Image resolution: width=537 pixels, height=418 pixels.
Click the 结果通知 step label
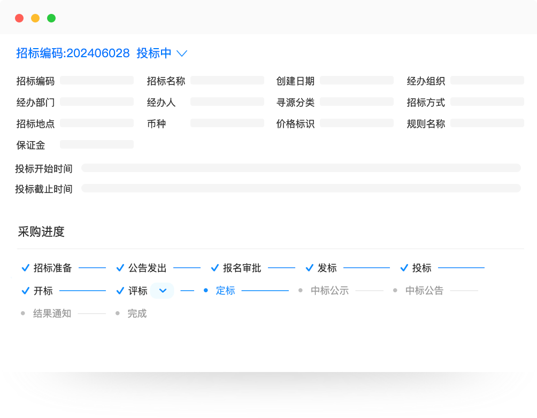(52, 314)
